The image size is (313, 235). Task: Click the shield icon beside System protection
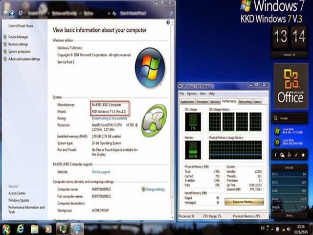(5, 51)
